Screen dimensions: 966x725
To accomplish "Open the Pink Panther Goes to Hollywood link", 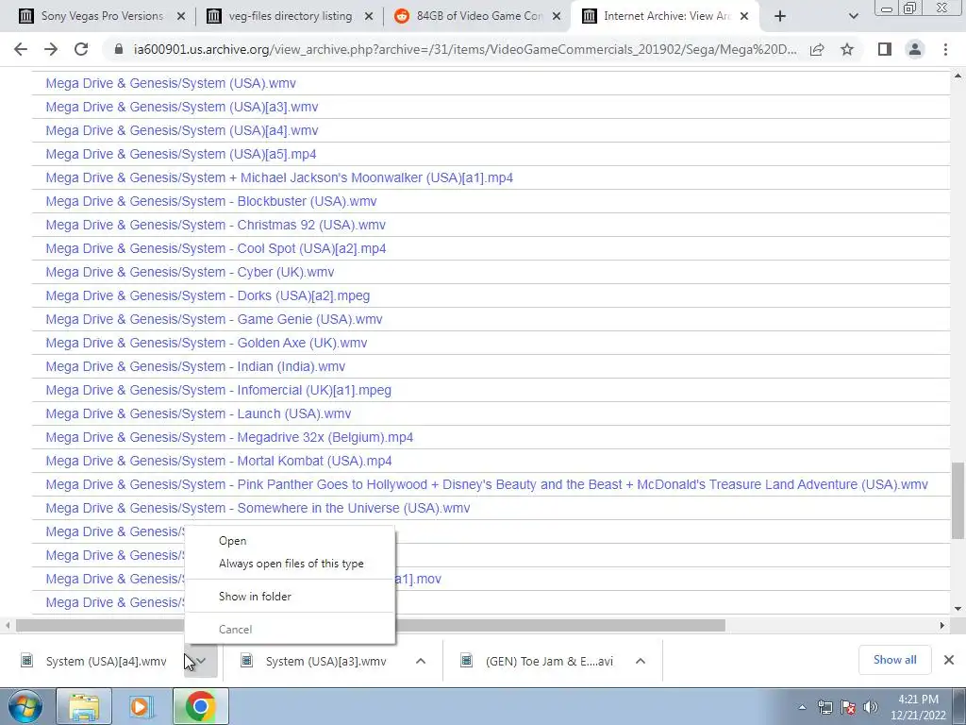I will [487, 484].
